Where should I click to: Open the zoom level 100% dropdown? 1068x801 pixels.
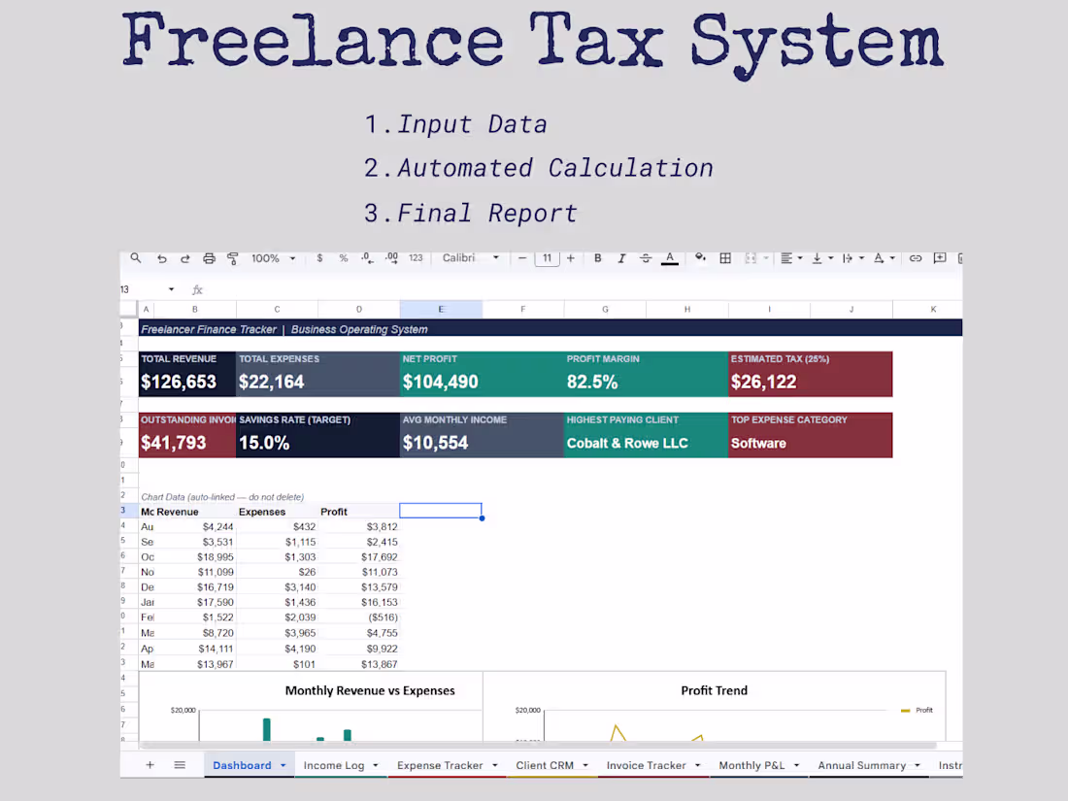(273, 258)
